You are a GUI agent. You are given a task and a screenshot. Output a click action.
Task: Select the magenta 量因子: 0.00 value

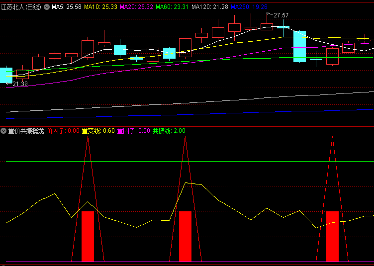(134, 131)
